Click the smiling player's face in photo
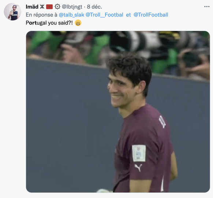Screen dimensions: 213x198 120,90
